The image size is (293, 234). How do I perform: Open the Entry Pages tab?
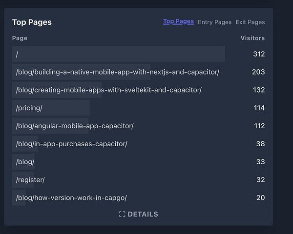point(214,22)
